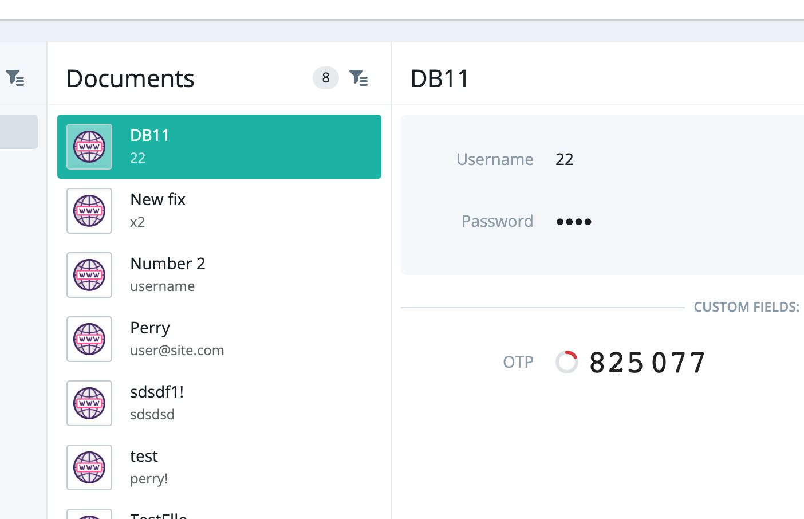The image size is (804, 519).
Task: Open the Perry user@site.com entry
Action: (x=219, y=339)
